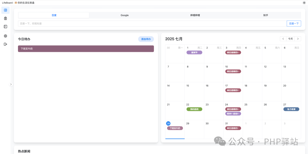Open the blue 兔子绝育 event on July 27

[x=291, y=109]
